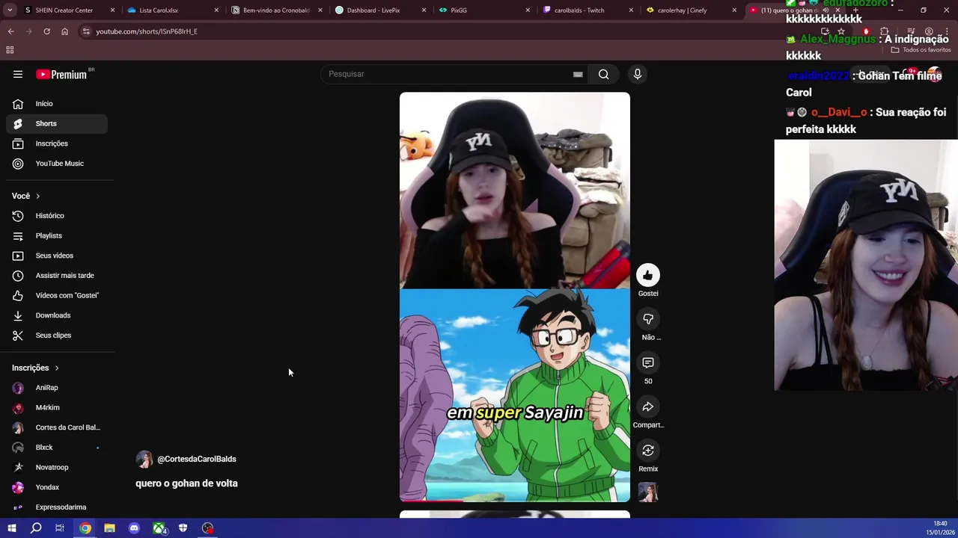Image resolution: width=958 pixels, height=538 pixels.
Task: Open the Blxck channel subscription
Action: point(57,448)
